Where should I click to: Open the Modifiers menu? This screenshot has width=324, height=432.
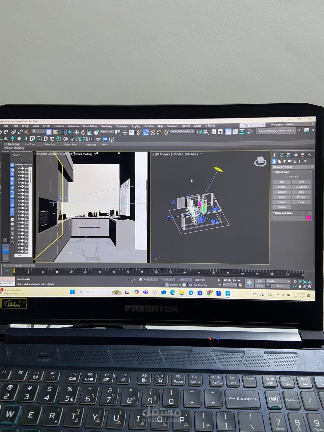click(x=59, y=126)
